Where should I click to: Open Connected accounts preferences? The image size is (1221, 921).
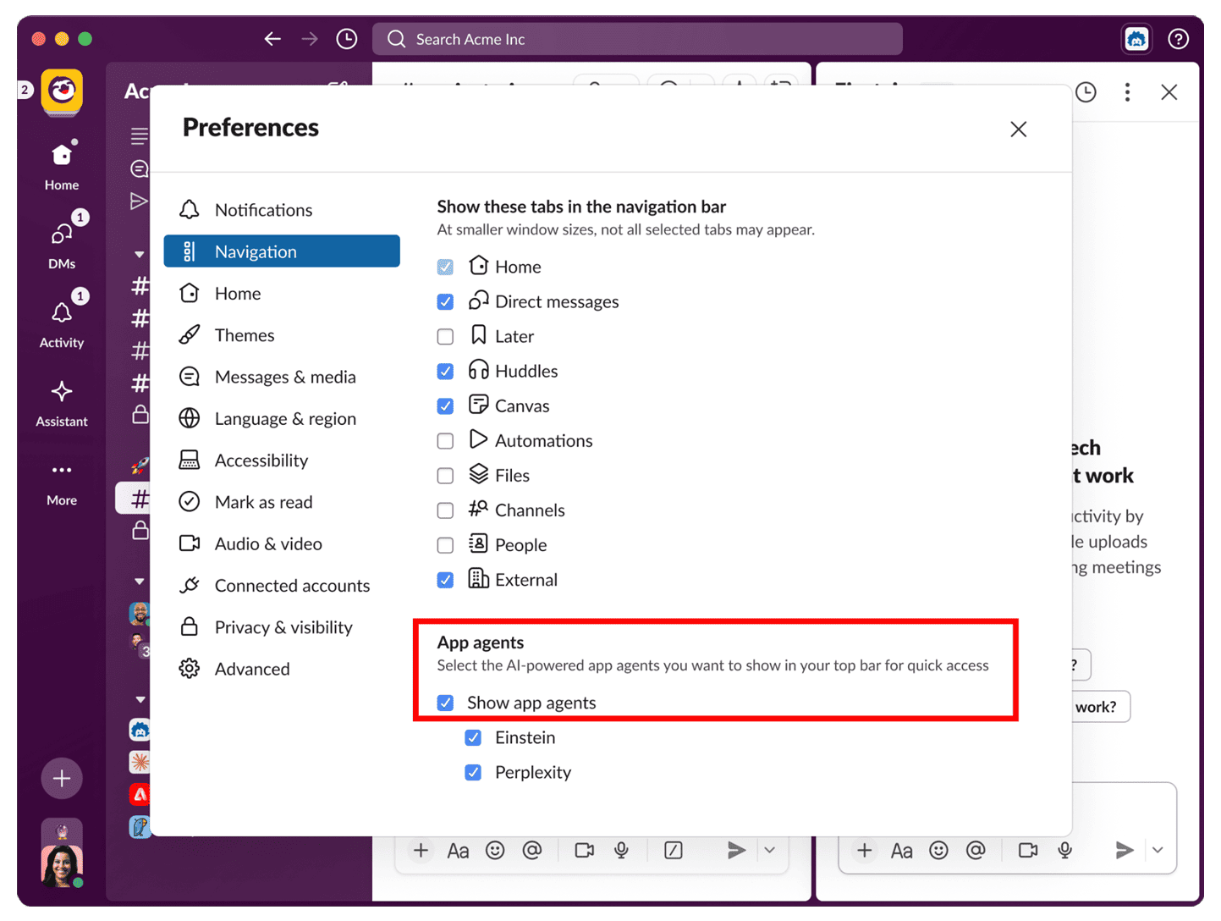(x=282, y=586)
